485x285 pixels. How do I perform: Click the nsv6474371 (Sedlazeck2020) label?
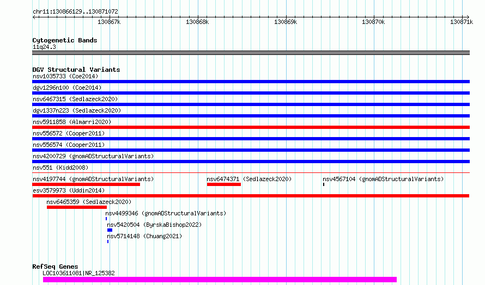point(249,179)
